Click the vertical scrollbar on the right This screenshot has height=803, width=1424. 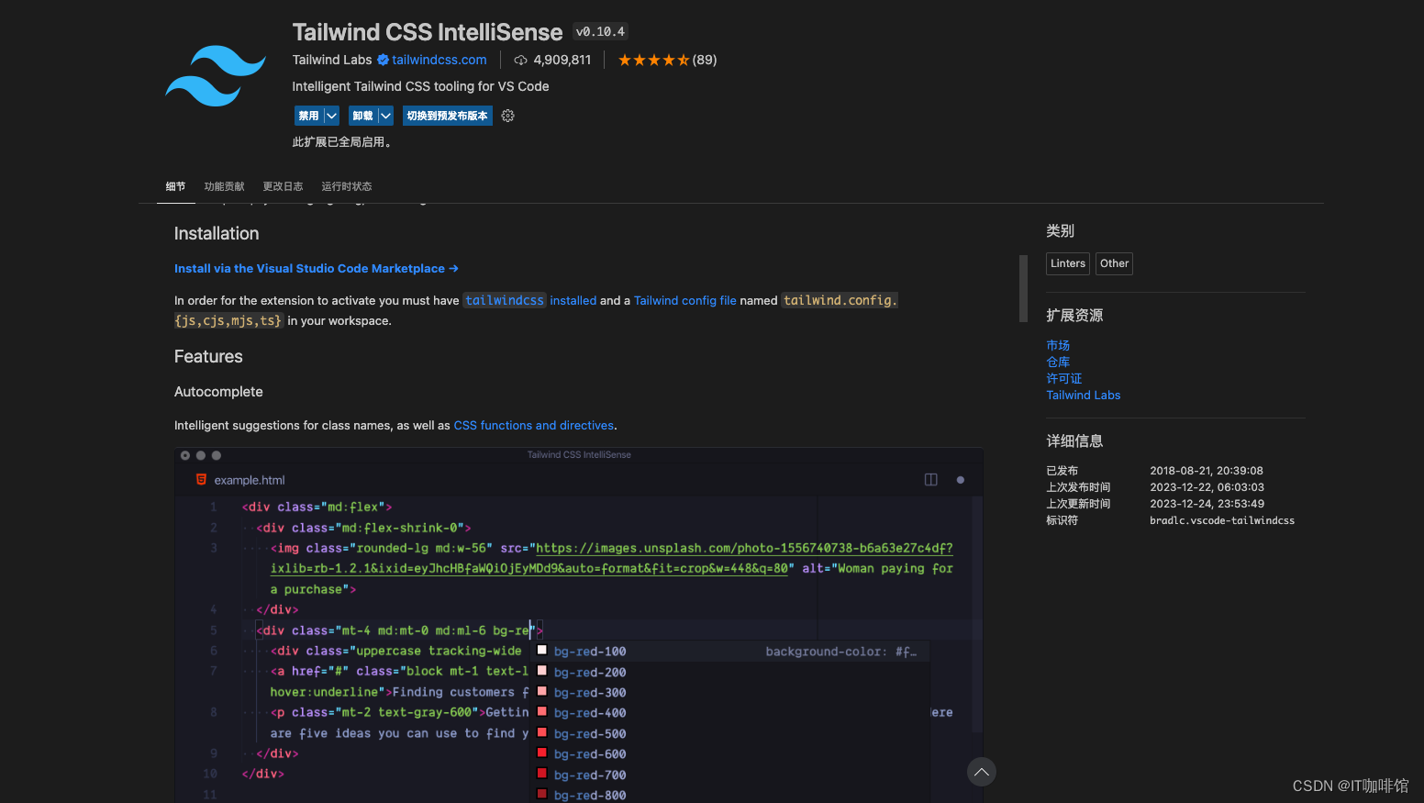pyautogui.click(x=1022, y=289)
